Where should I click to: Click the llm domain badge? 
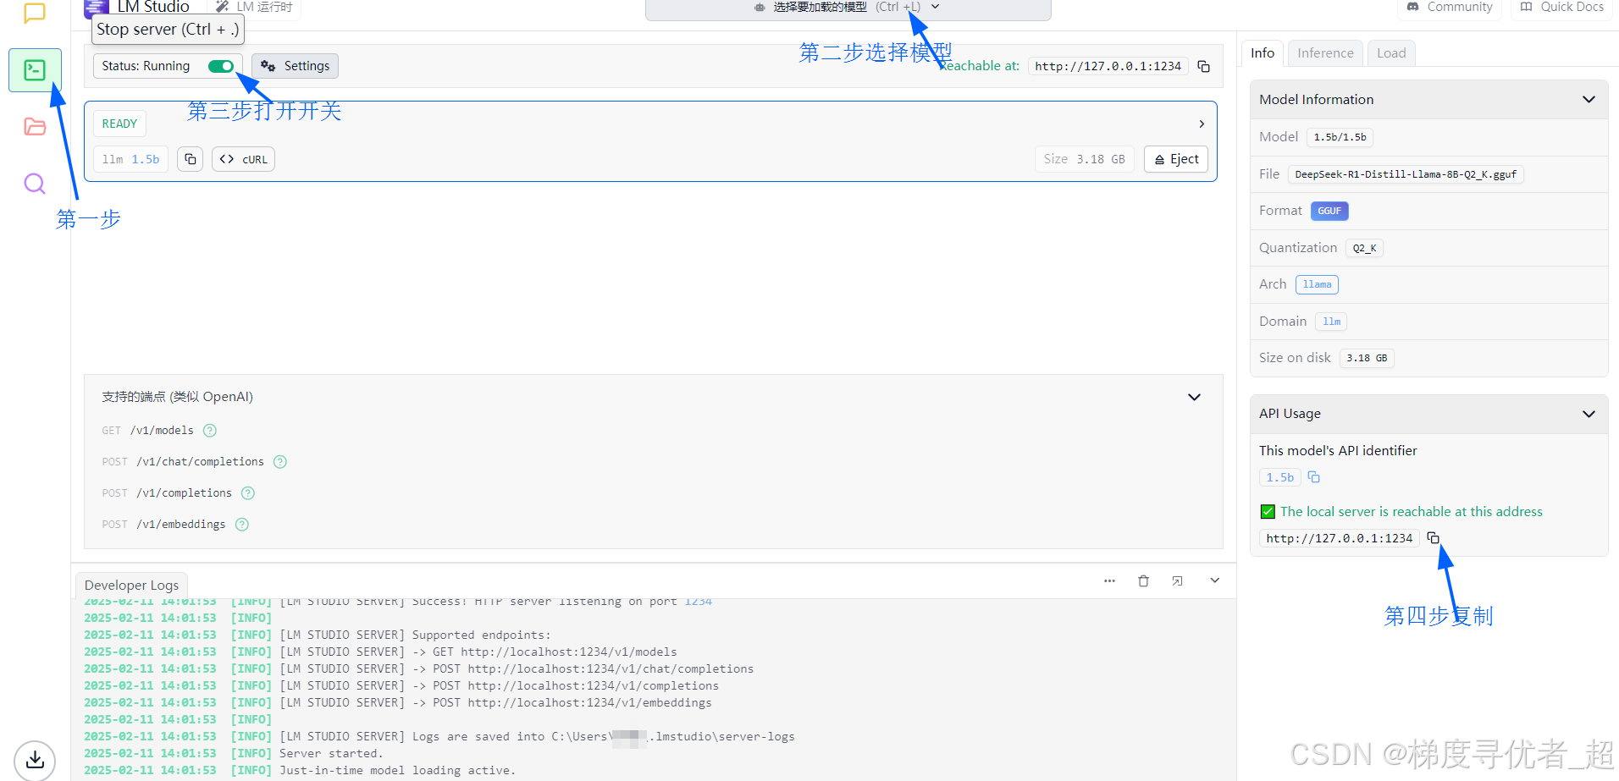point(1332,322)
